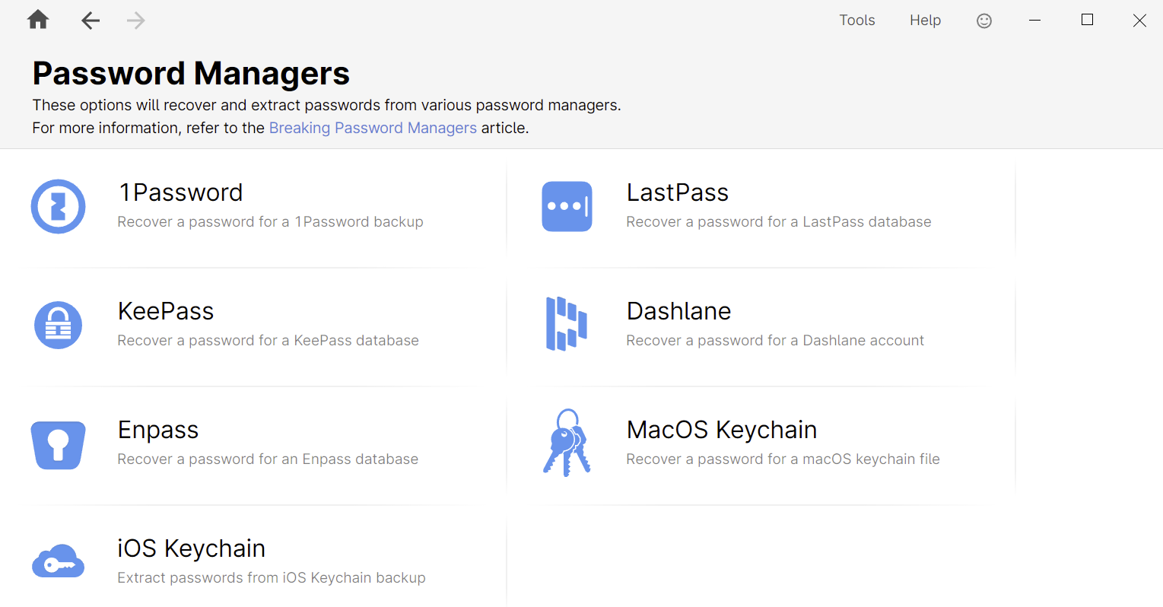Select the iOS Keychain cloud icon
The height and width of the screenshot is (607, 1163).
click(59, 561)
